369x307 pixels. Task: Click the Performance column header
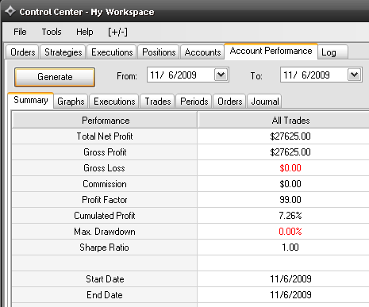point(105,121)
